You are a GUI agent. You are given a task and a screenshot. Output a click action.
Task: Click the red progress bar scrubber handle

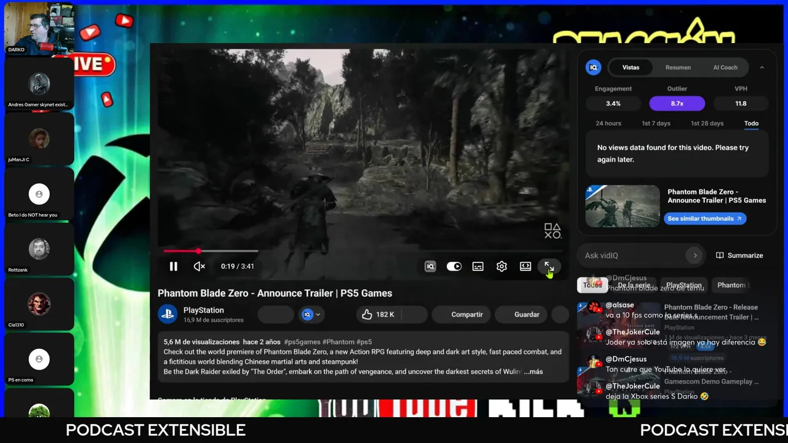pos(198,251)
